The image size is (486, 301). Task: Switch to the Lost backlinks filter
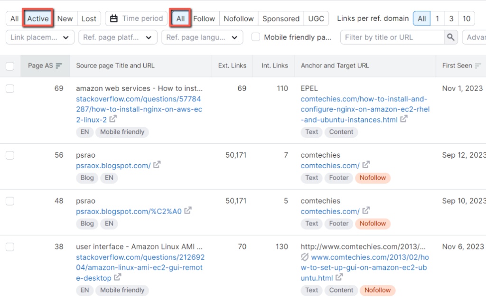pyautogui.click(x=89, y=18)
